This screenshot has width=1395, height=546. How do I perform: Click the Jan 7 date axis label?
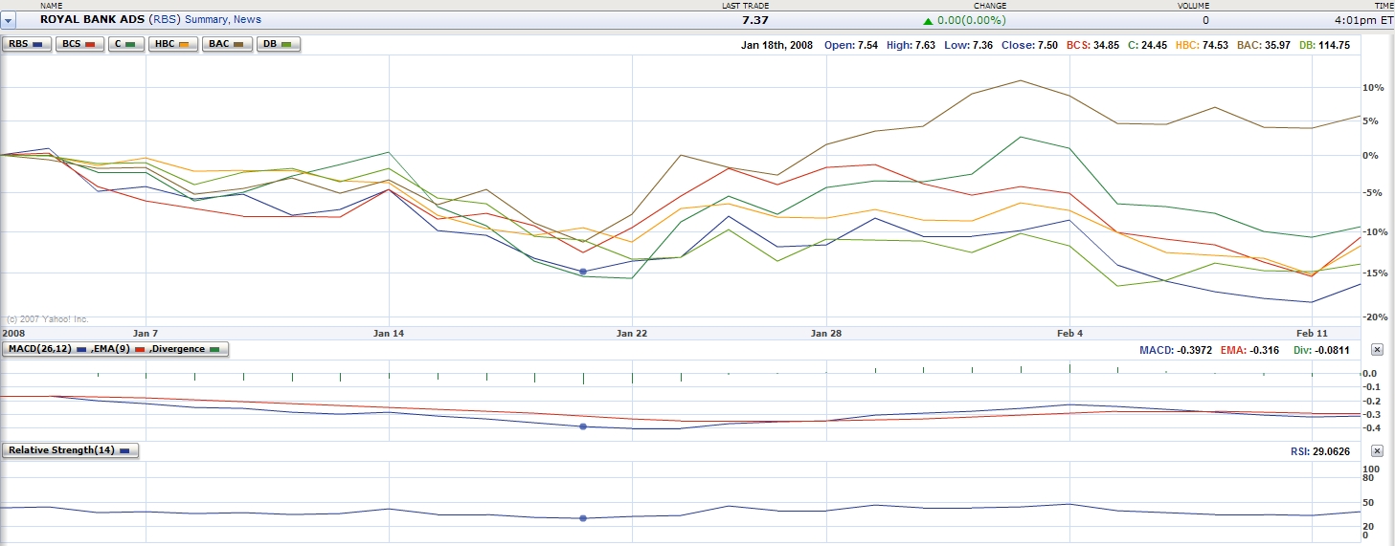pos(146,333)
